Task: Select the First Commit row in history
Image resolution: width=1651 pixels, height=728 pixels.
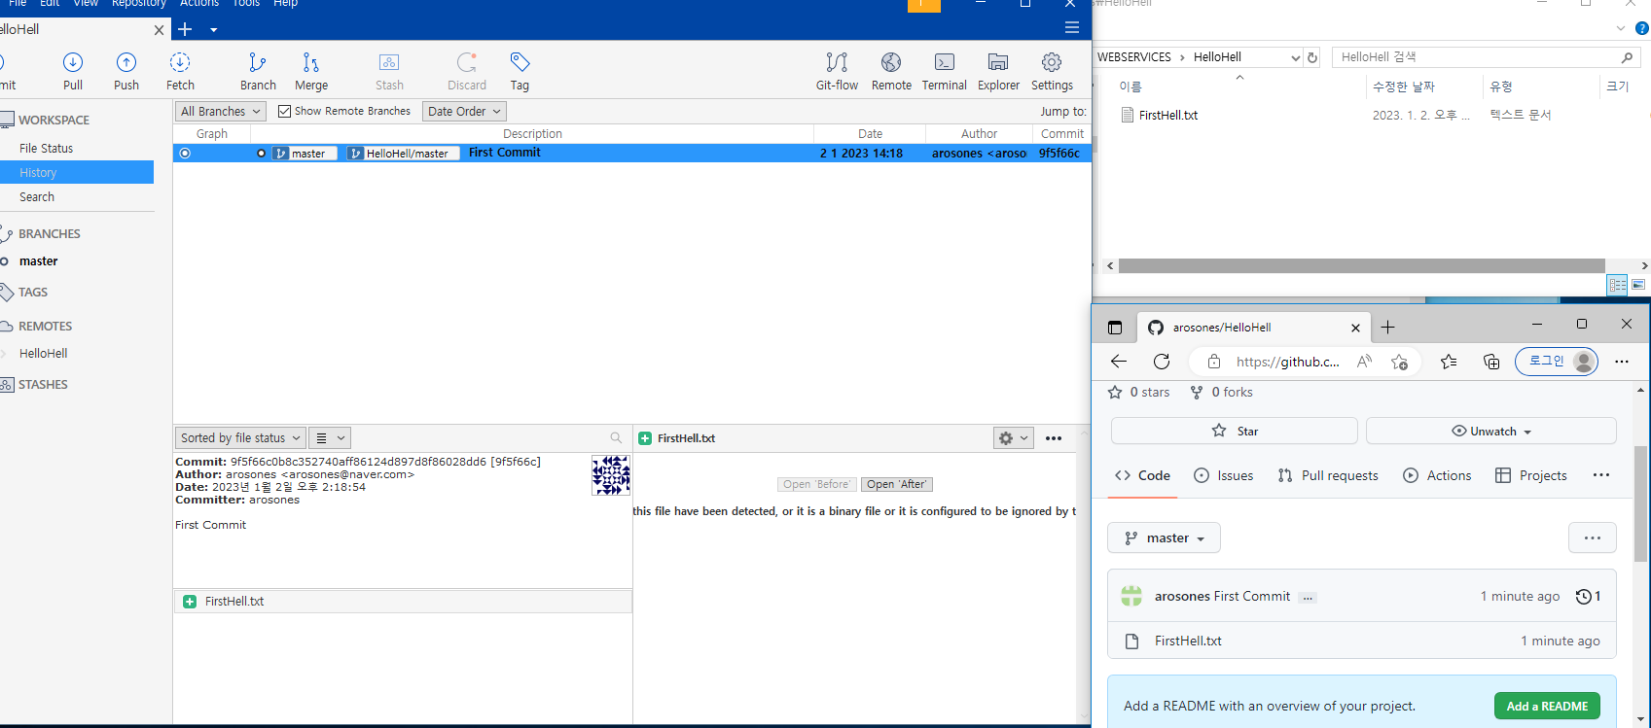Action: tap(632, 154)
